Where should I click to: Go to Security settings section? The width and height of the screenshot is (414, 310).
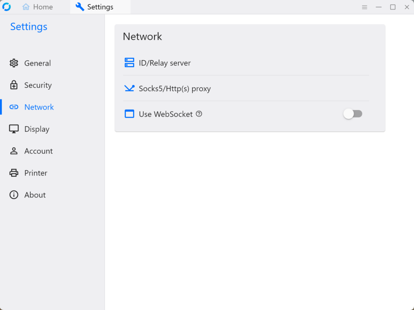pos(38,85)
